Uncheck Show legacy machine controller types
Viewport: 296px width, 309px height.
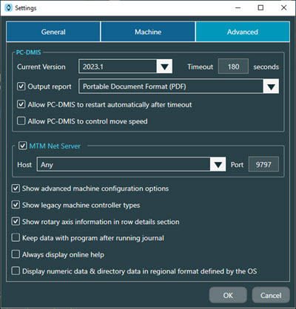pos(16,205)
